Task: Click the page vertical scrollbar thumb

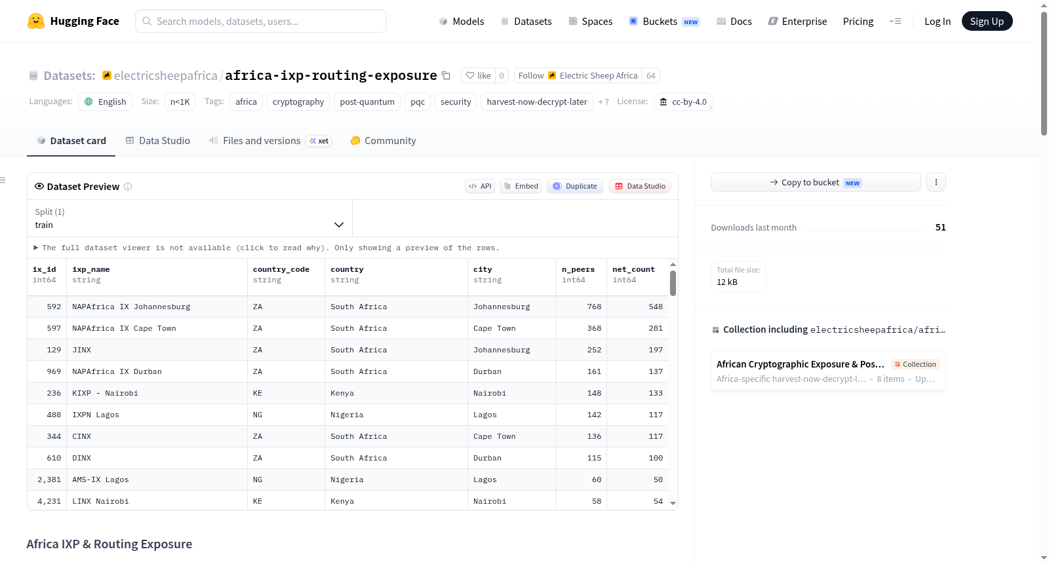Action: (x=1044, y=73)
